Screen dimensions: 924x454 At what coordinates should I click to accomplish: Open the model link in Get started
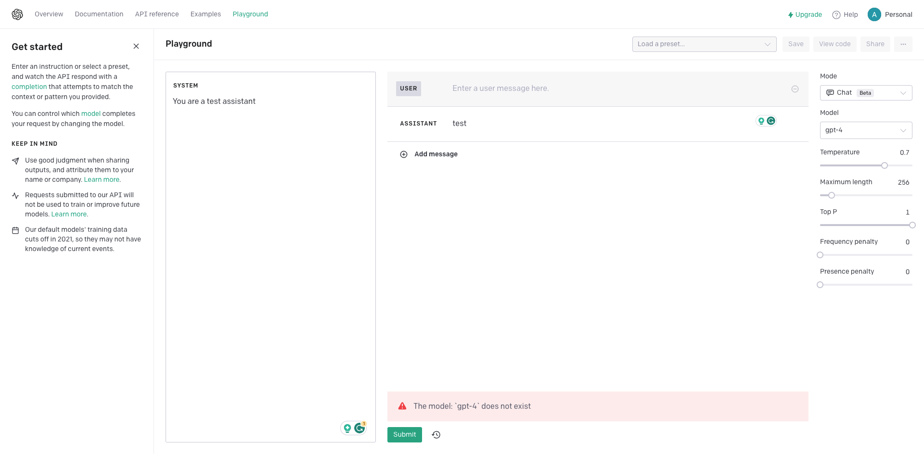tap(91, 114)
